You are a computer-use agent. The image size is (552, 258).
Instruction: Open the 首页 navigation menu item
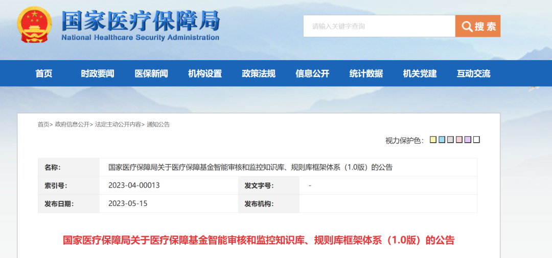tap(44, 74)
